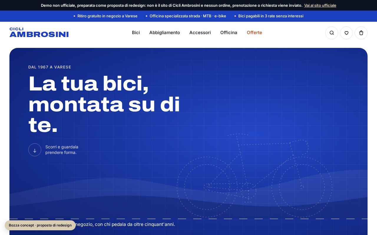Click the "Bozza concept · proposta di redesign" badge
The image size is (377, 235).
click(40, 225)
